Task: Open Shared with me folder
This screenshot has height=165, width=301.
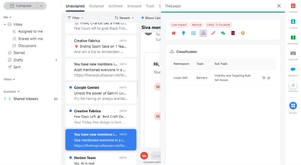Action: click(30, 39)
